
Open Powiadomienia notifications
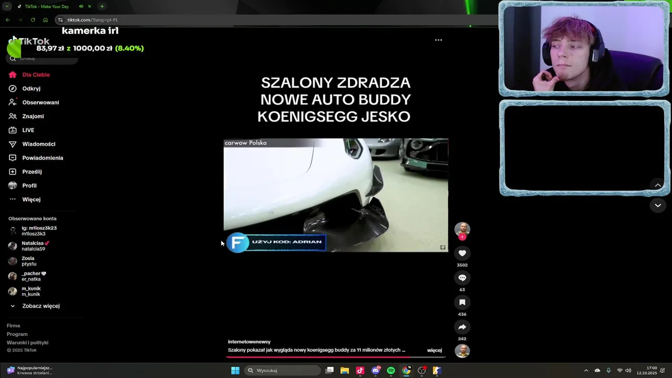coord(36,158)
